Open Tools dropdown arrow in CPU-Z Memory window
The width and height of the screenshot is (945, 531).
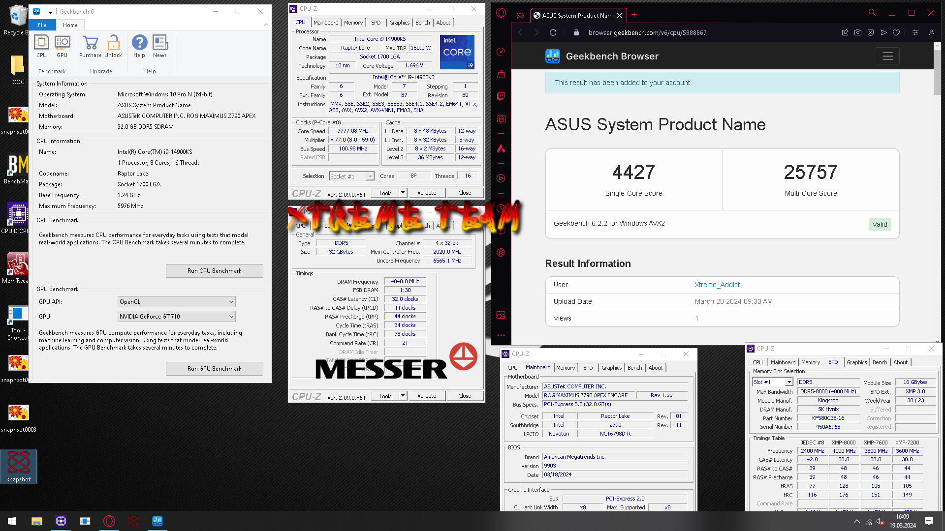click(x=403, y=396)
